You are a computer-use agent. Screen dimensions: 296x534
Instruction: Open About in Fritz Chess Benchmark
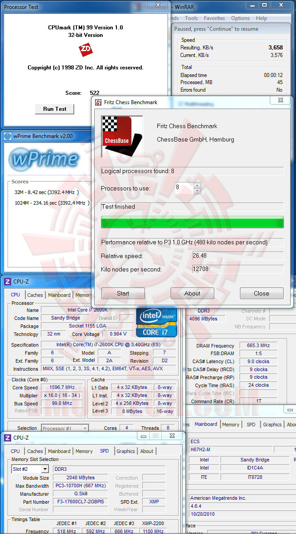192,293
